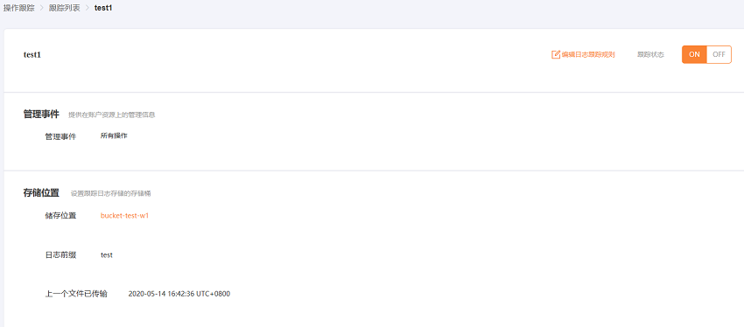Click the test1 breadcrumb item

tap(103, 8)
